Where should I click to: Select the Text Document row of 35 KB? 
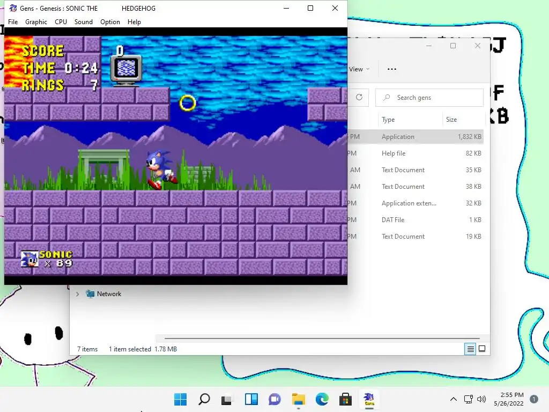416,170
